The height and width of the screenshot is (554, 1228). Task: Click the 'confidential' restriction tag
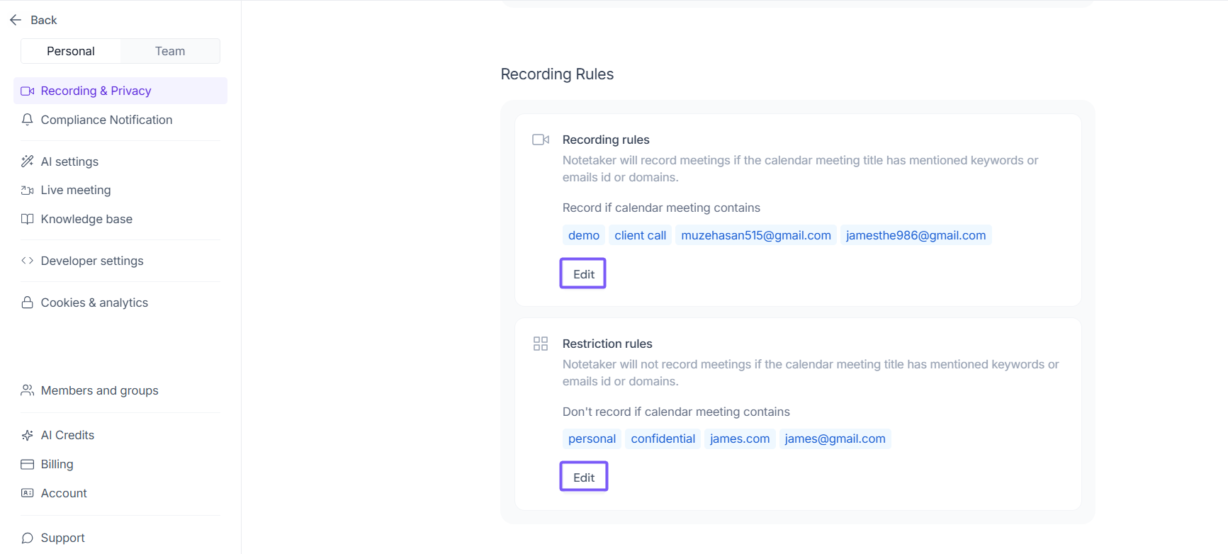(663, 439)
